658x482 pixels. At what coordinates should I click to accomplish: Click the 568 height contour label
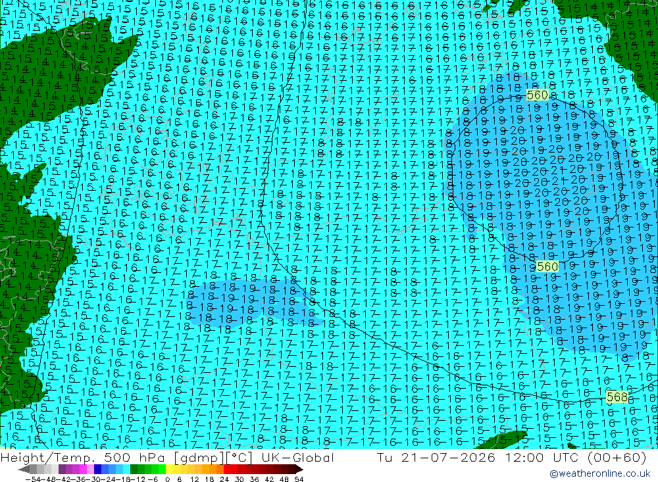617,397
